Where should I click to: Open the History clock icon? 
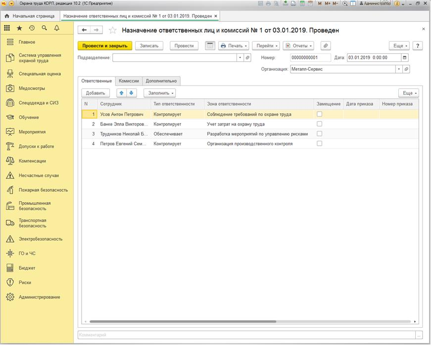[x=32, y=28]
